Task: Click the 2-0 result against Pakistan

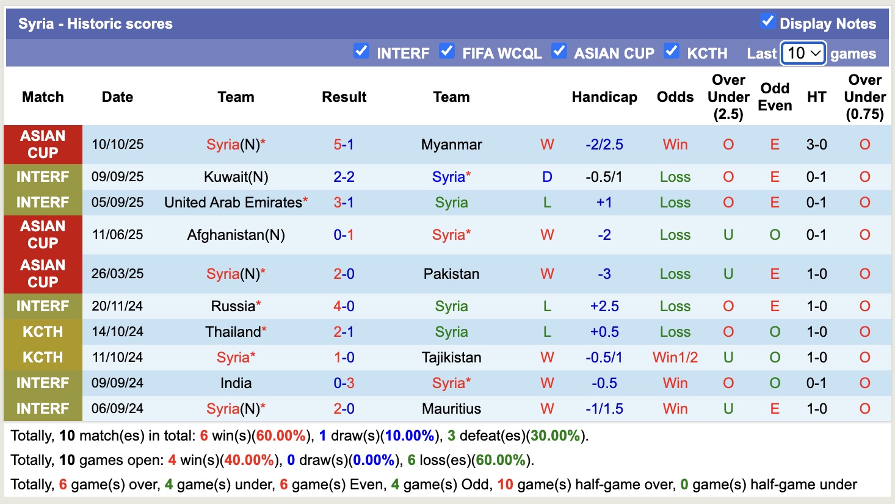Action: 344,273
